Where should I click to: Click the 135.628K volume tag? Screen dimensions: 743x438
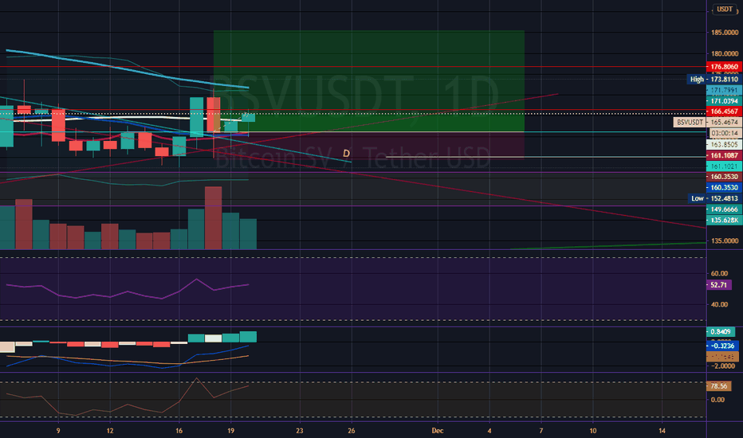click(x=724, y=220)
